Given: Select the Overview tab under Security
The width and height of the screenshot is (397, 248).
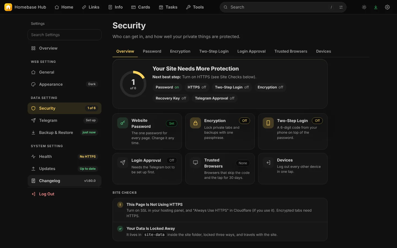Looking at the screenshot, I should [125, 51].
